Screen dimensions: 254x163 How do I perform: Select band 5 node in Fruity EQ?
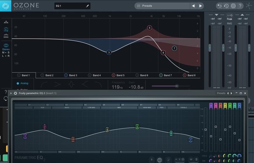pos(137,126)
